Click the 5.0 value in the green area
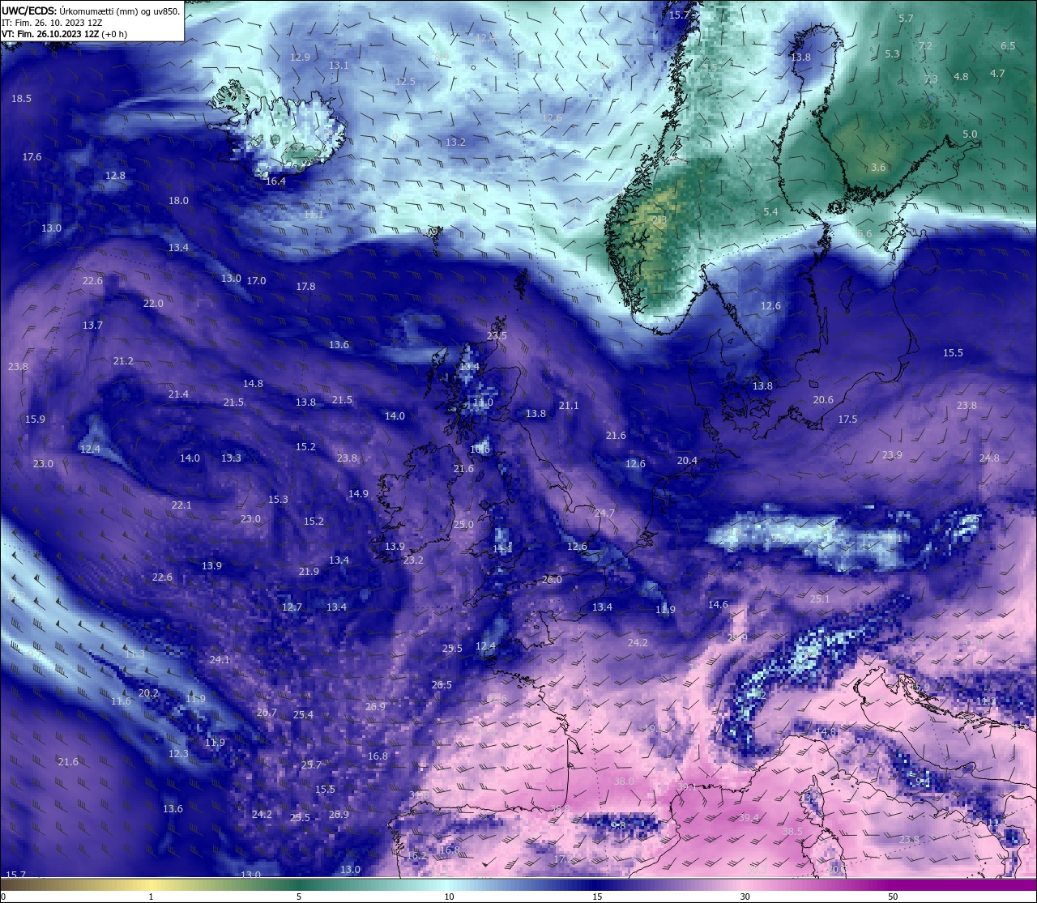 pyautogui.click(x=970, y=134)
